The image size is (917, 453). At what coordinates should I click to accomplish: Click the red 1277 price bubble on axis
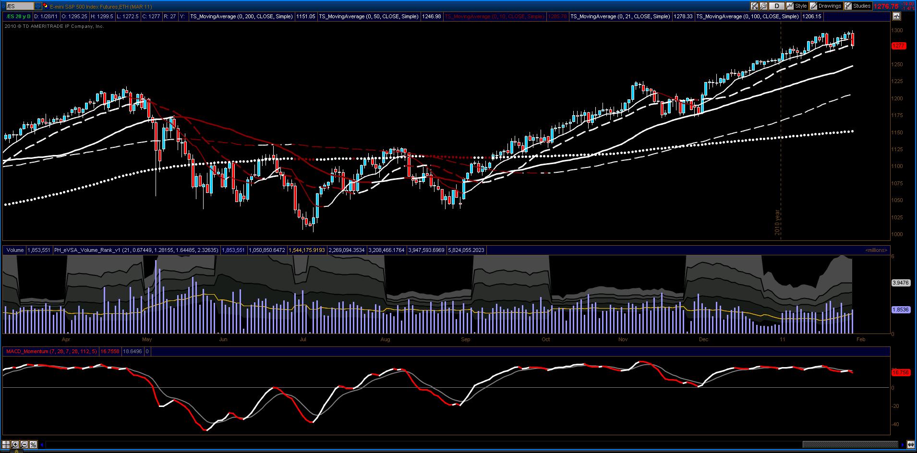point(899,46)
